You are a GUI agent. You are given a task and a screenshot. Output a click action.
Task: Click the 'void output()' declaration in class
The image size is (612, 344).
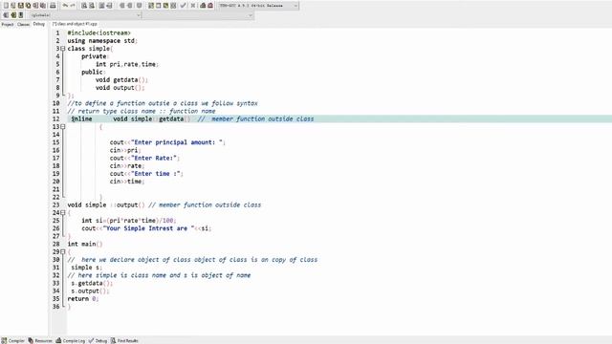pyautogui.click(x=120, y=87)
